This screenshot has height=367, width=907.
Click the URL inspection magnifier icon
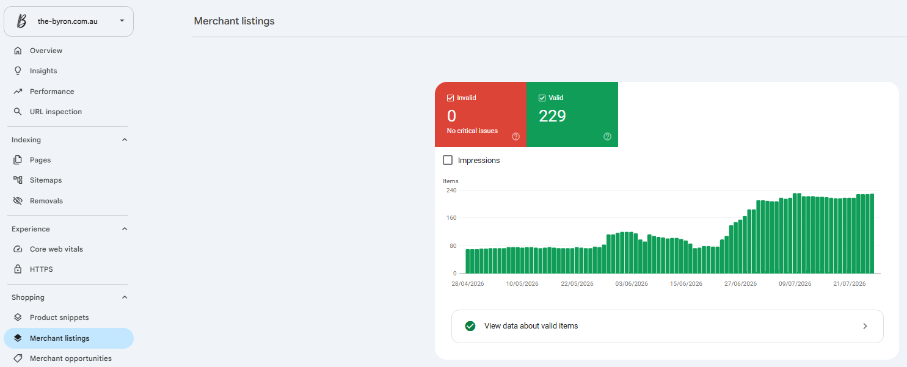[x=18, y=112]
